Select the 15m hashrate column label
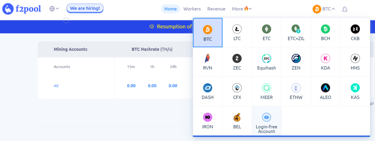This screenshot has height=141, width=375. tap(131, 67)
